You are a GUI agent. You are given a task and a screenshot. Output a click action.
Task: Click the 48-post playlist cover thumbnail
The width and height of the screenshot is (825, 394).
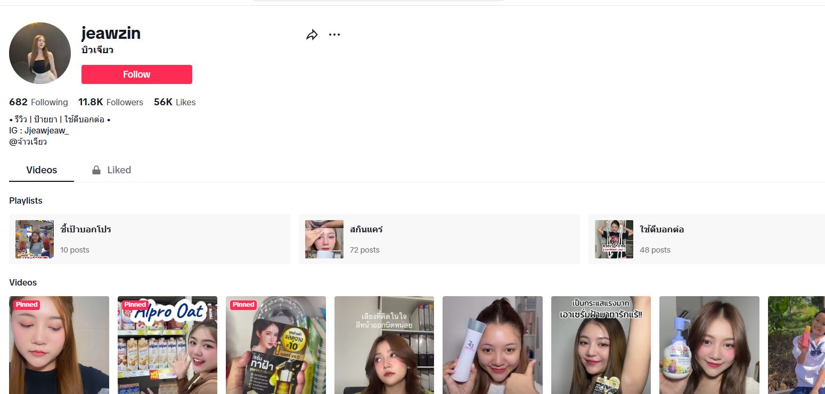[x=614, y=239]
